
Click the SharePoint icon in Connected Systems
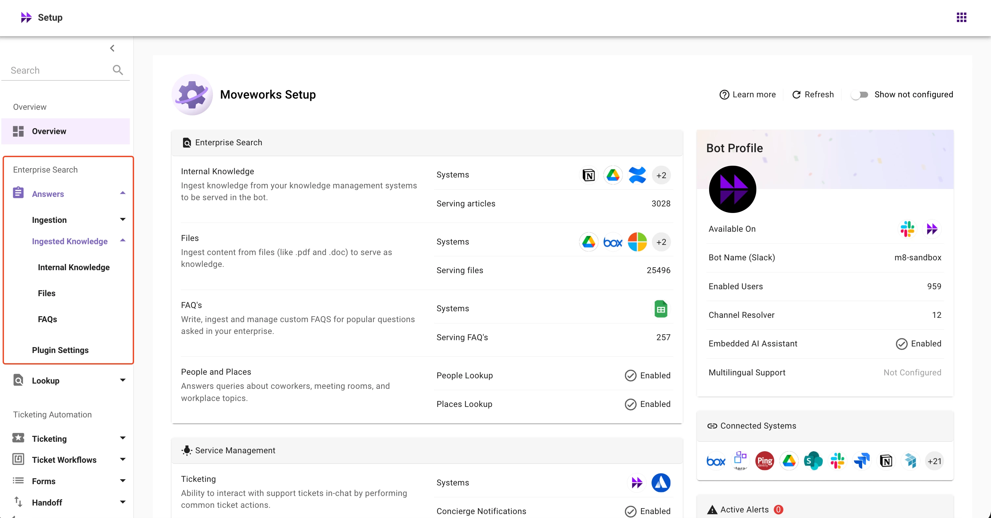(813, 461)
